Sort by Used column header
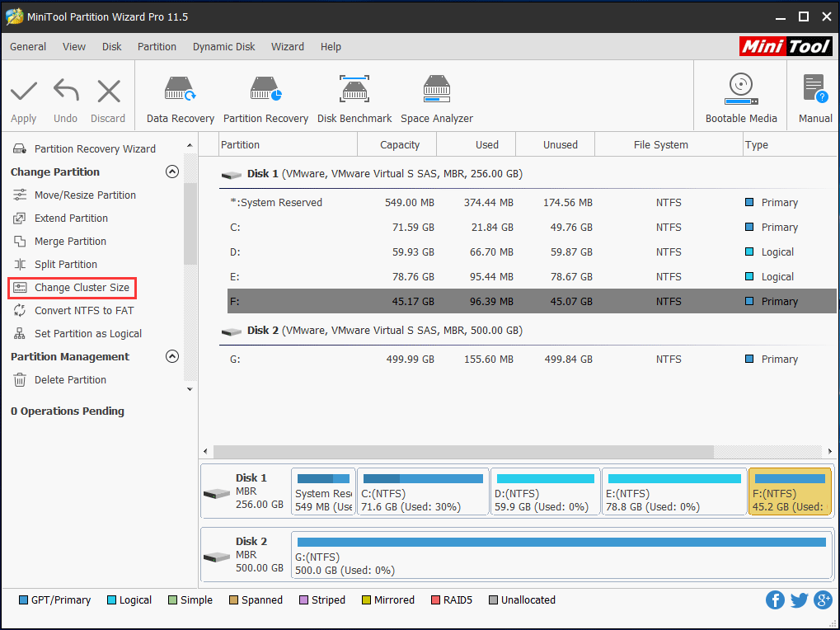 pyautogui.click(x=476, y=144)
